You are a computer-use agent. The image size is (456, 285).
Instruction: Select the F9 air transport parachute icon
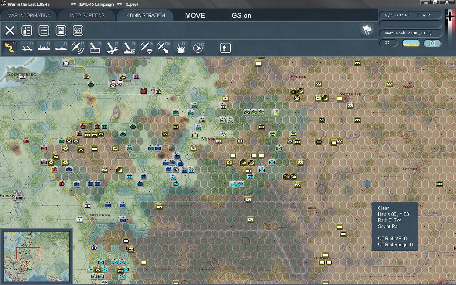(146, 48)
